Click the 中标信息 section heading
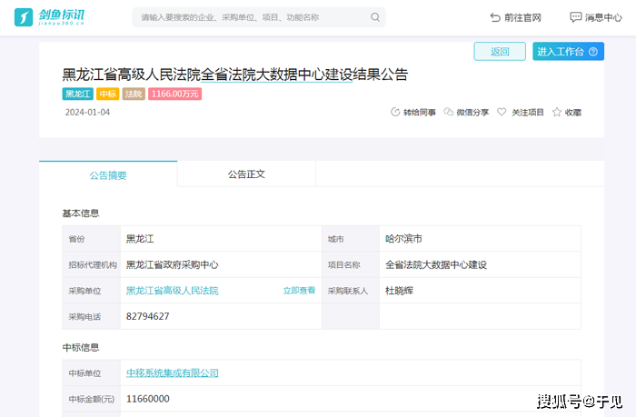 pyautogui.click(x=81, y=347)
